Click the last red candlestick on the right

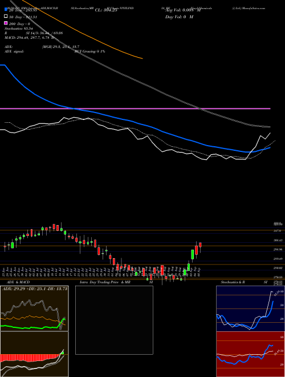pos(200,244)
